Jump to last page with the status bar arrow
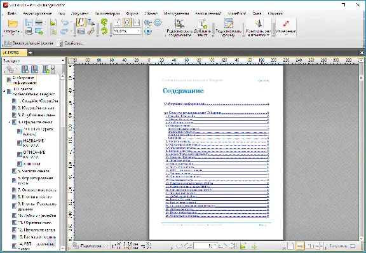366x253 pixels. (233, 246)
